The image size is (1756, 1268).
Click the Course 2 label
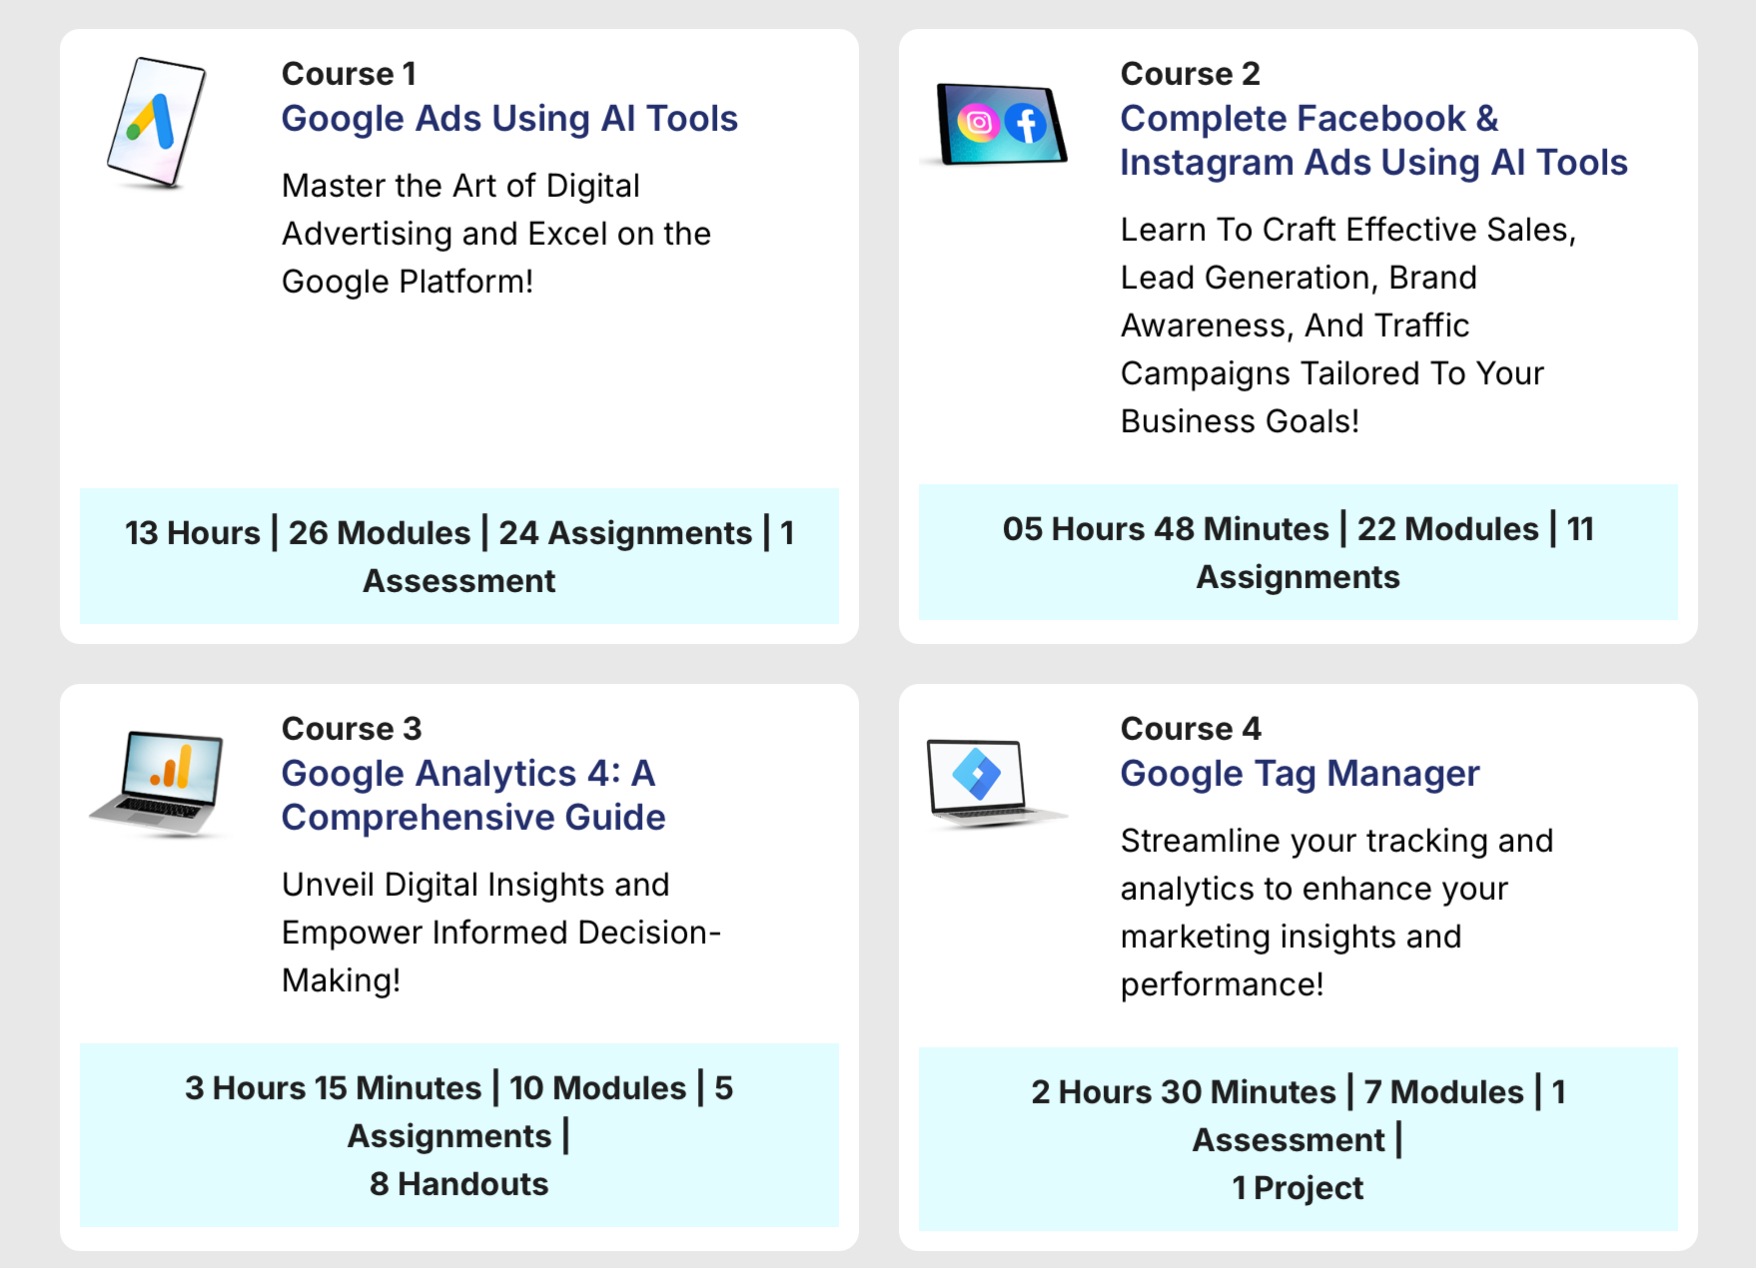1190,74
